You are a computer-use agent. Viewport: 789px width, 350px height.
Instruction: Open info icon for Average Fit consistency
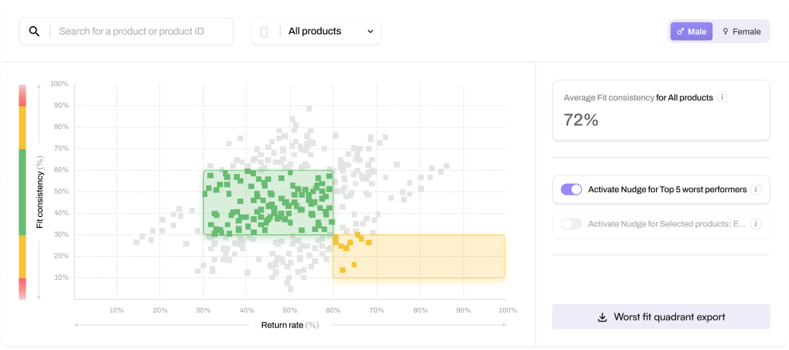click(x=722, y=97)
